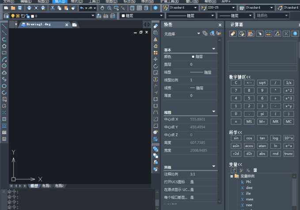
Task: Collapse the 视图 properties section
Action: click(x=214, y=112)
